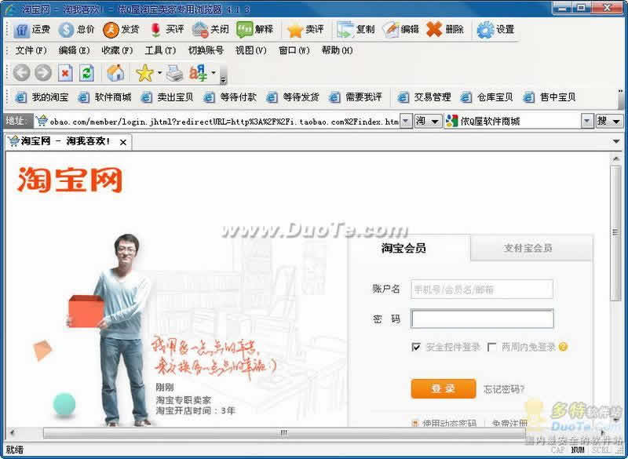Open 卖出宝贝 bookmark
The height and width of the screenshot is (459, 628).
[167, 97]
